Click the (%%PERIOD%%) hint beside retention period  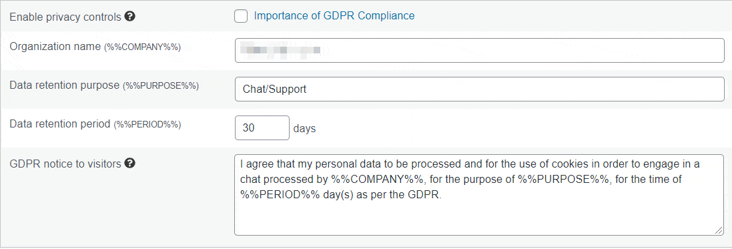pyautogui.click(x=147, y=125)
